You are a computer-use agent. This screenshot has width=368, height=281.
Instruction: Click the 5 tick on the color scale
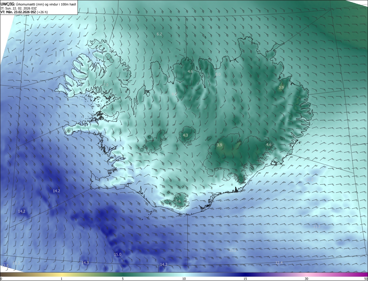coord(123,279)
